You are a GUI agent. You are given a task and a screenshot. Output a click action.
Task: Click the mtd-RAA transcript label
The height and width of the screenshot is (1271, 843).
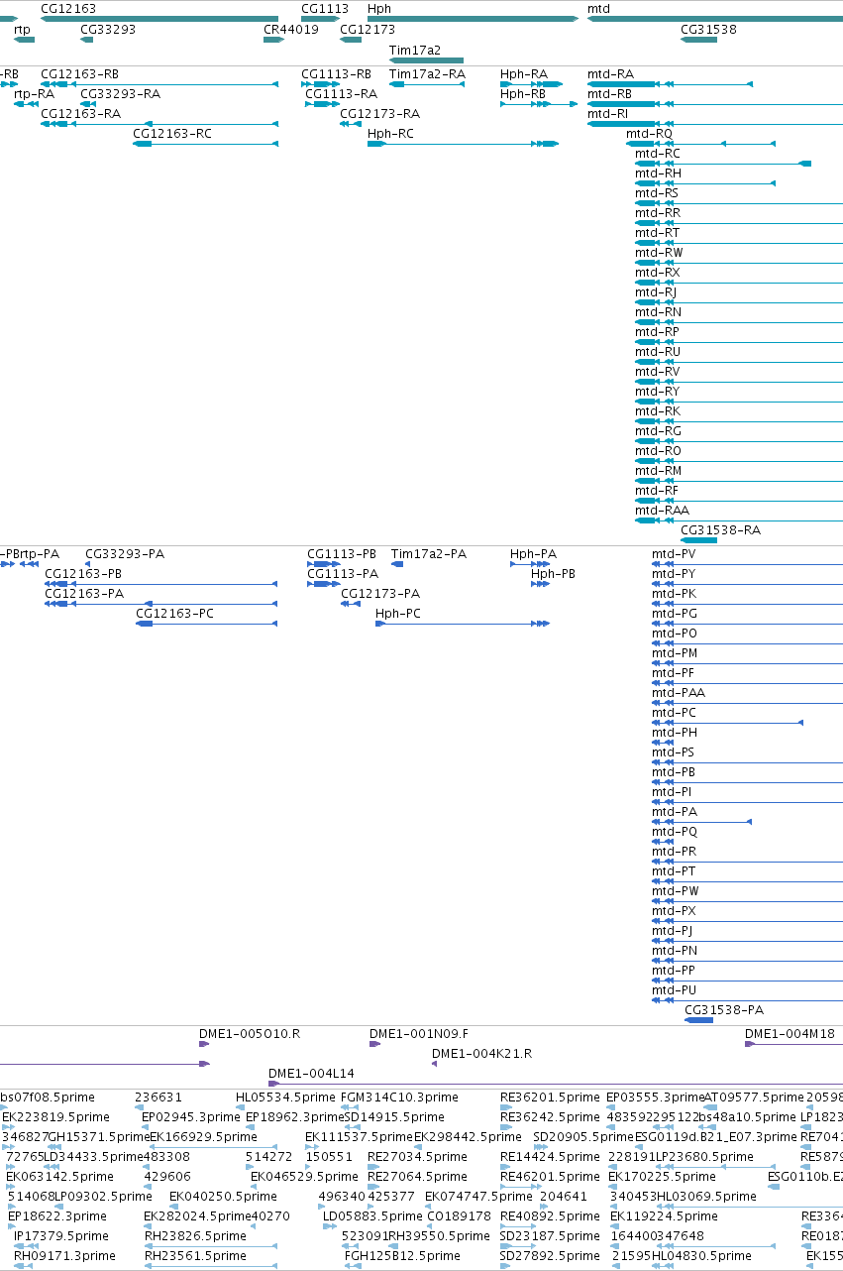coord(662,511)
